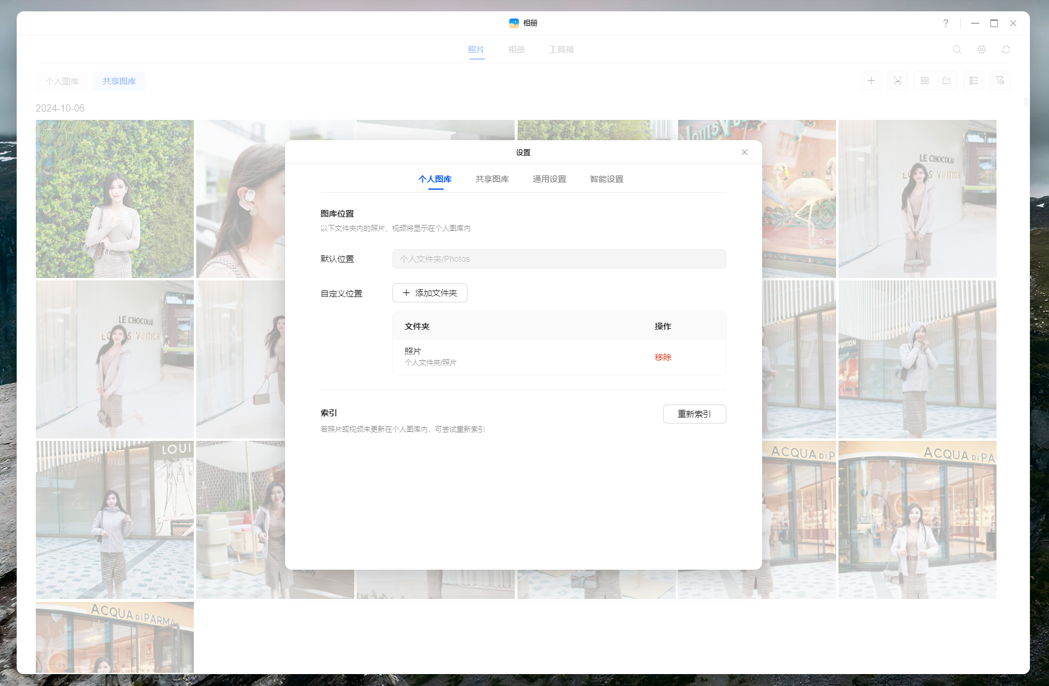Click the 添加文件夹 button

point(430,293)
